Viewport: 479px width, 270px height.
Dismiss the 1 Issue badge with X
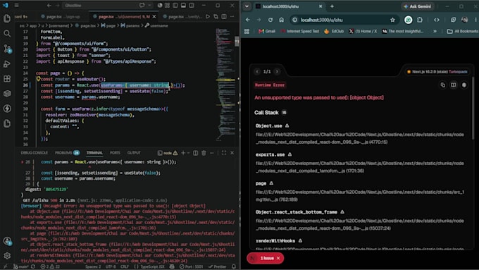[278, 258]
